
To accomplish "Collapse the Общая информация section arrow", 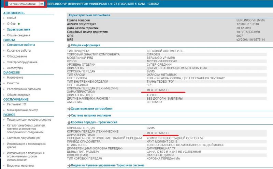I will point(69,45).
